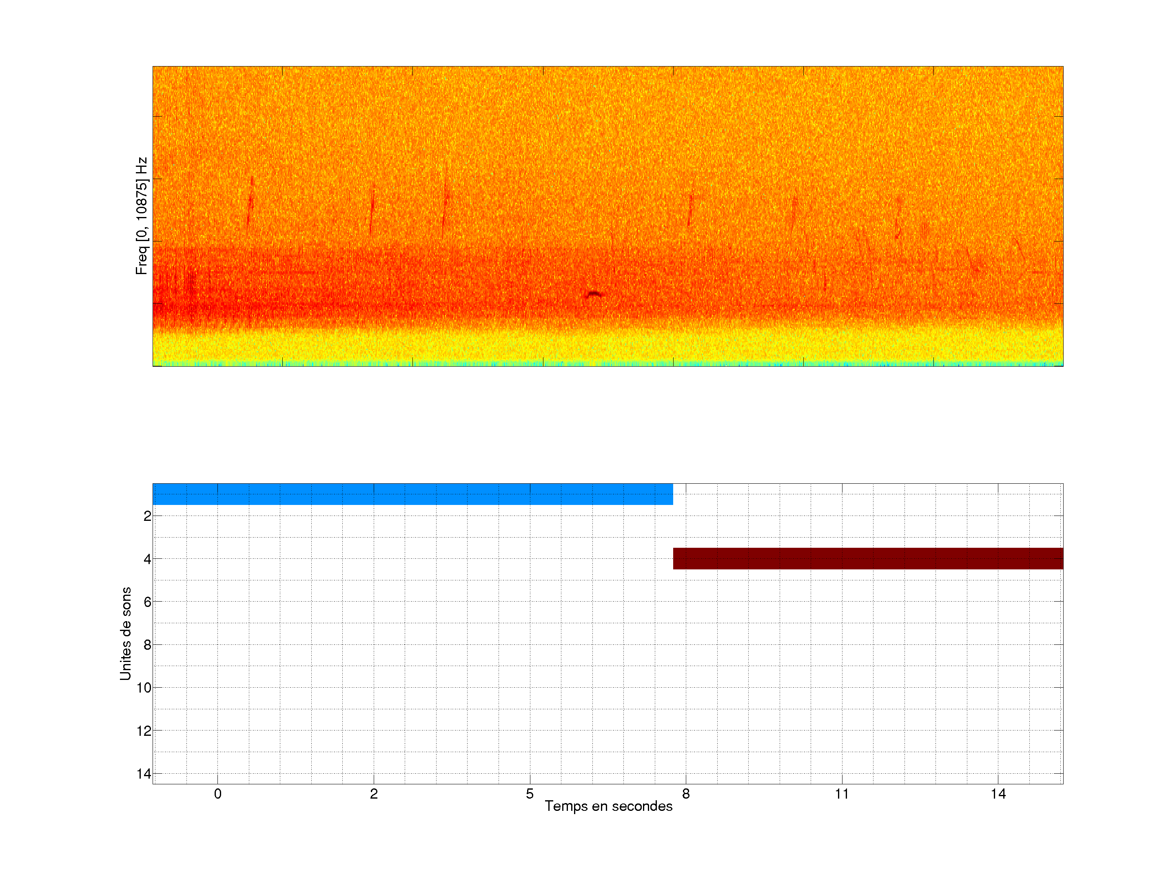Click x-axis tick label 5
Viewport: 1175px width, 881px height.
pyautogui.click(x=530, y=794)
